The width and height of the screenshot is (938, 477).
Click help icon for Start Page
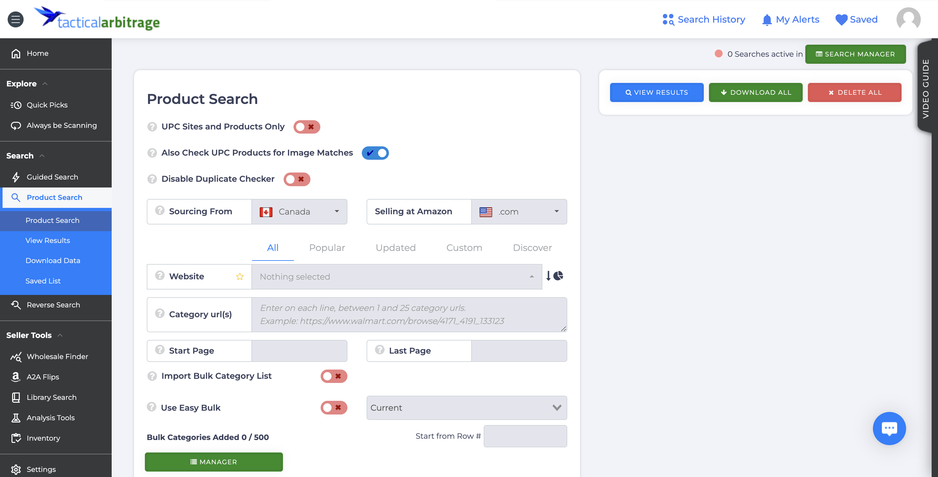(160, 350)
